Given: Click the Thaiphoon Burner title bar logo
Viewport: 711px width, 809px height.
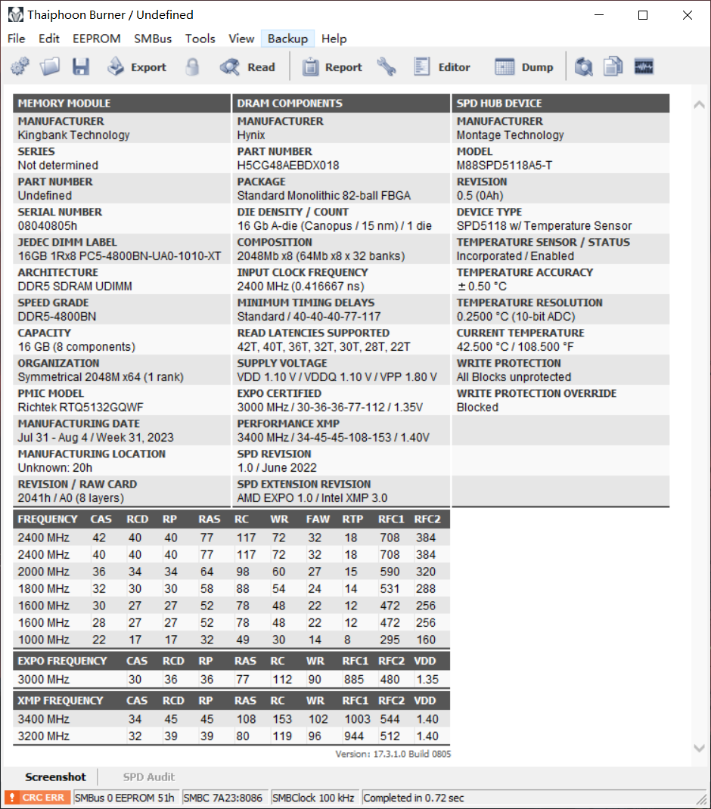Looking at the screenshot, I should point(15,14).
